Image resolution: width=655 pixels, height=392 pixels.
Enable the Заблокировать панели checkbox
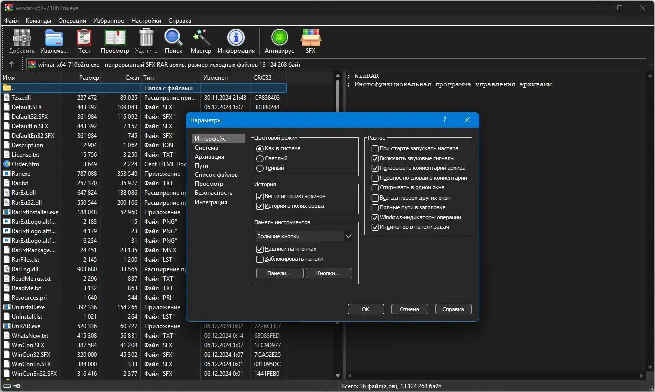pyautogui.click(x=260, y=259)
